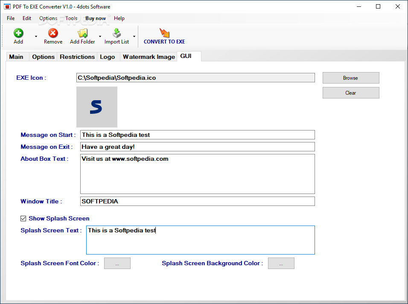Click the Softpedia EXE icon preview

pos(97,107)
